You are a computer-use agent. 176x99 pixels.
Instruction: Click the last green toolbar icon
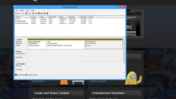47,13
